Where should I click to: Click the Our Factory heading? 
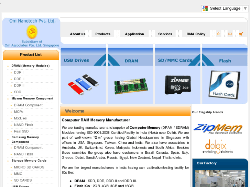pyautogui.click(x=207, y=163)
